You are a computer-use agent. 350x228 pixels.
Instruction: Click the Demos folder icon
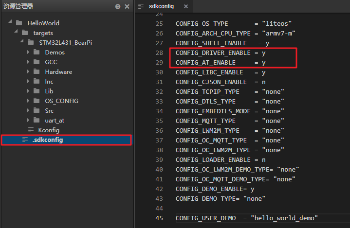tap(37, 52)
